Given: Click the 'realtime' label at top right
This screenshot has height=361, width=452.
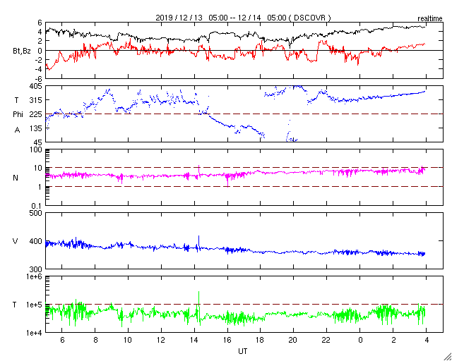Looking at the screenshot, I should (x=430, y=19).
